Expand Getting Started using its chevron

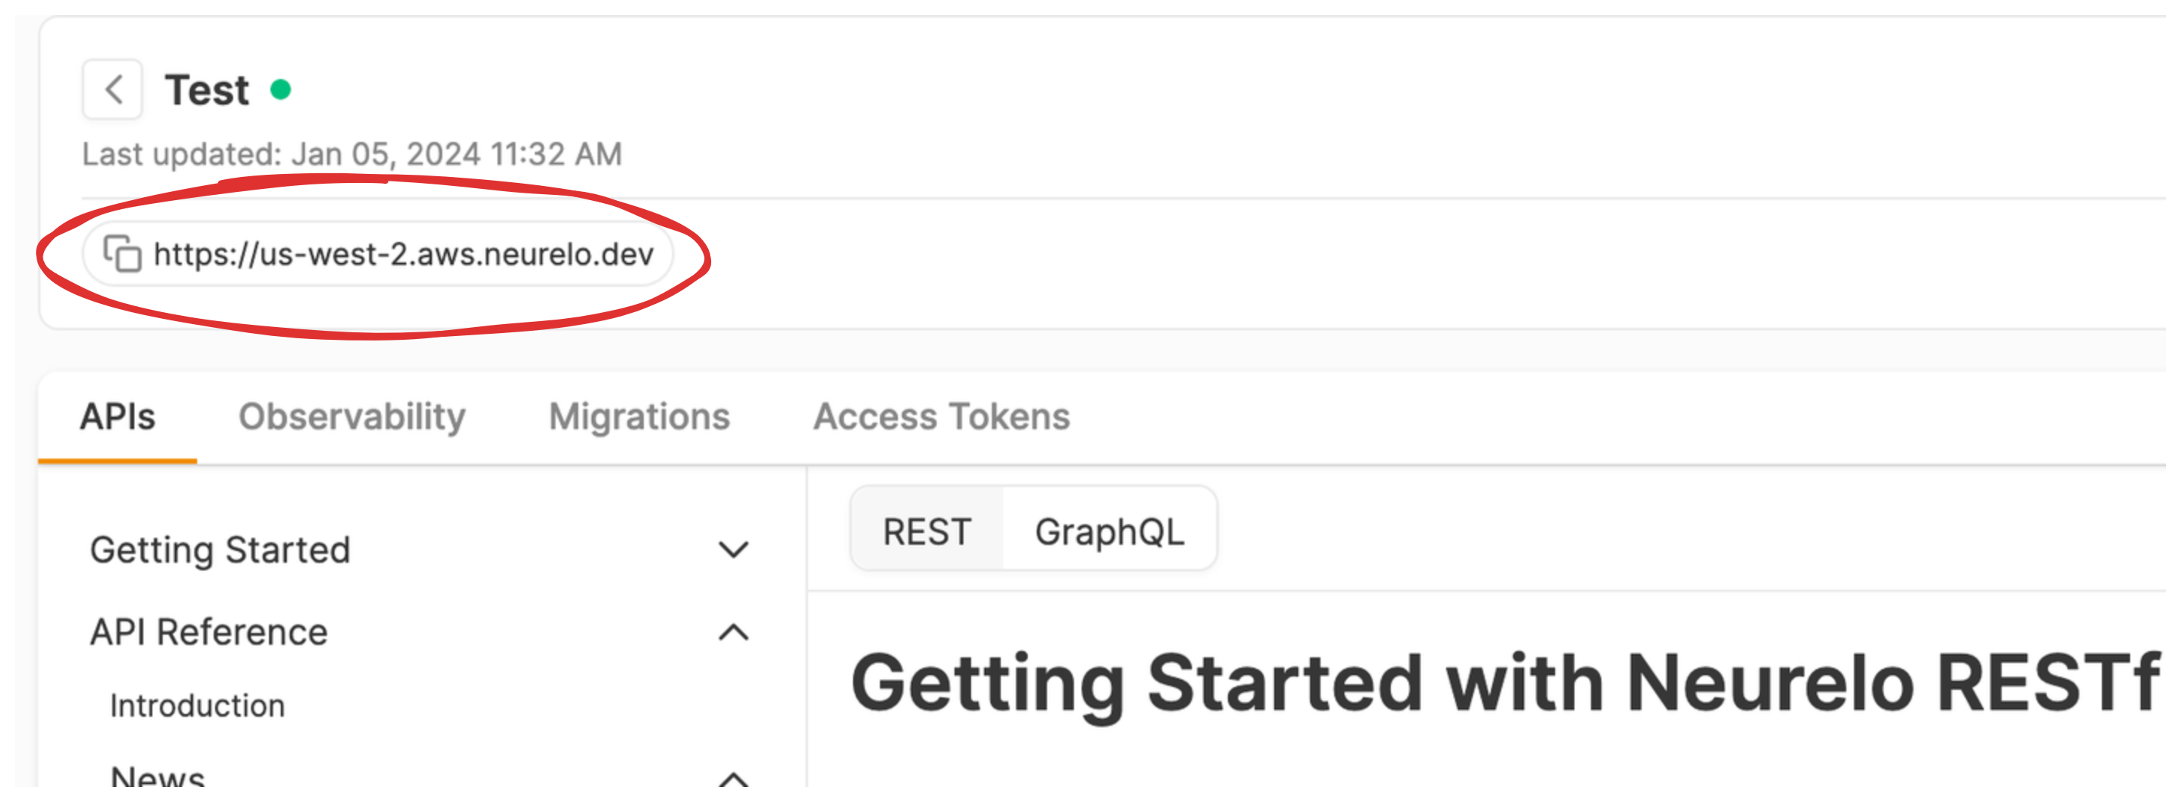coord(733,550)
